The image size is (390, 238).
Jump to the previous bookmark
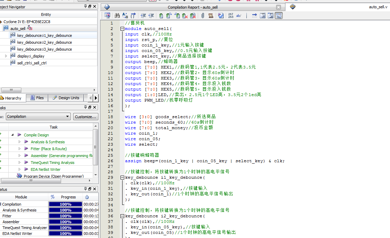point(177,15)
